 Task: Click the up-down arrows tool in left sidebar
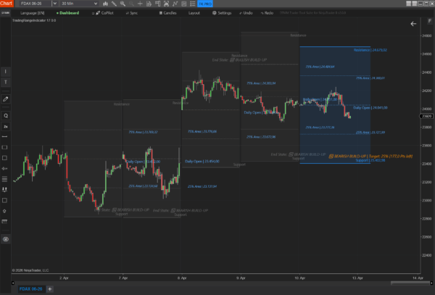(x=5, y=190)
